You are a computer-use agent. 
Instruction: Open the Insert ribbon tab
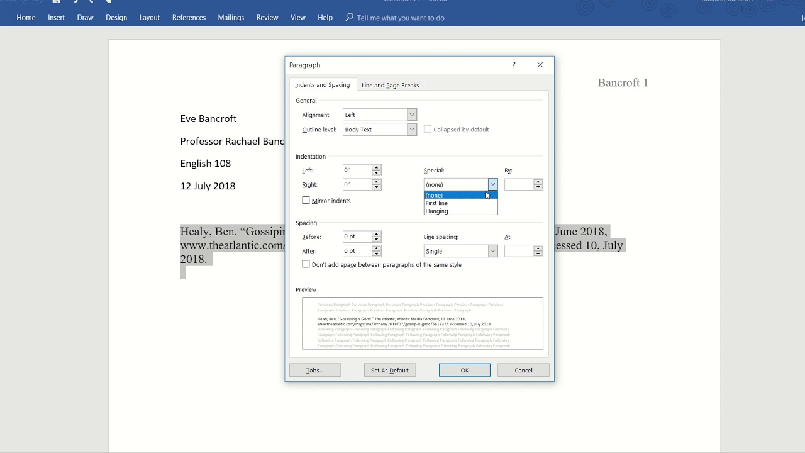[x=57, y=18]
